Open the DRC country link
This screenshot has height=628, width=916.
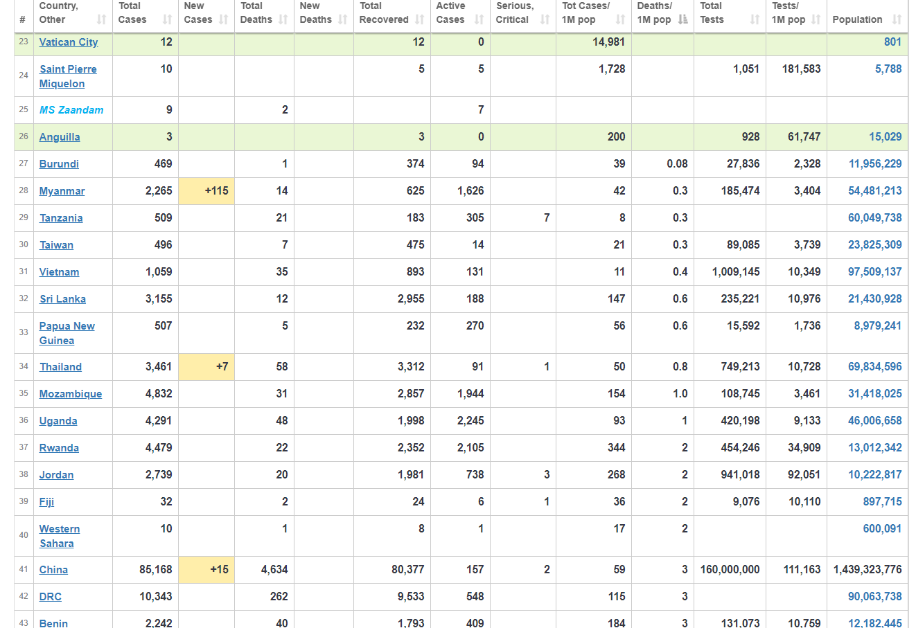(x=51, y=597)
